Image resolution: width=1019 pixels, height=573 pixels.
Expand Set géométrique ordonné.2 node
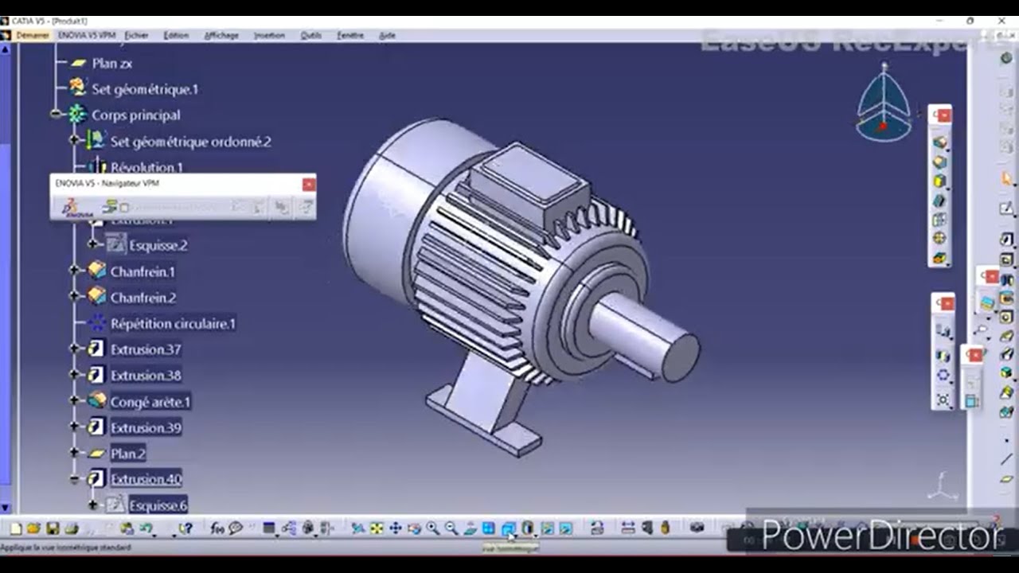(74, 141)
